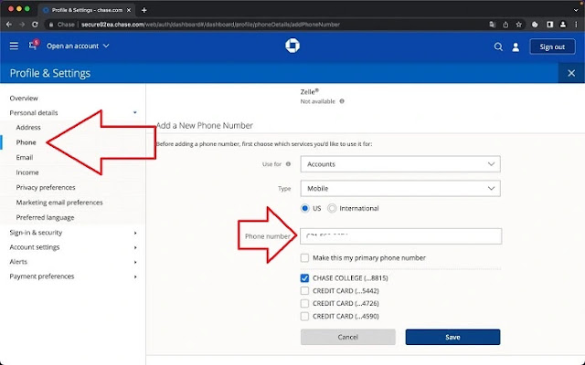Toggle the browser side panel icon
585x365 pixels.
[549, 25]
